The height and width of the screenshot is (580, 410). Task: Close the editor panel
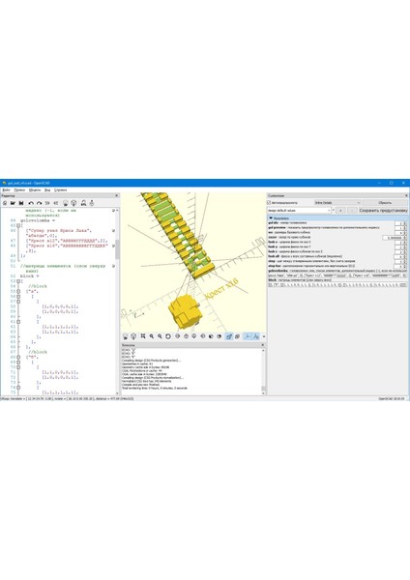[x=117, y=195]
